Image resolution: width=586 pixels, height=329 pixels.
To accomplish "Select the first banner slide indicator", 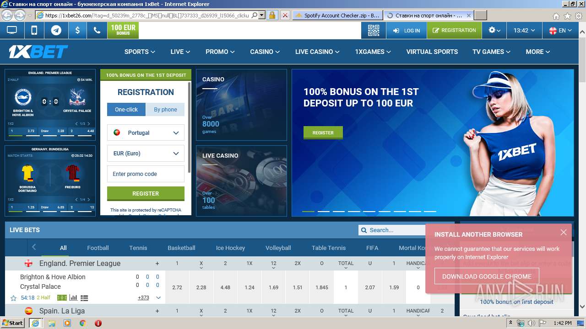I will (309, 211).
